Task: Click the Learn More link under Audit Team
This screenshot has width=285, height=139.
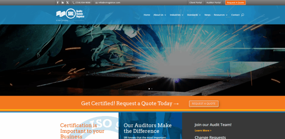Action: click(x=203, y=130)
